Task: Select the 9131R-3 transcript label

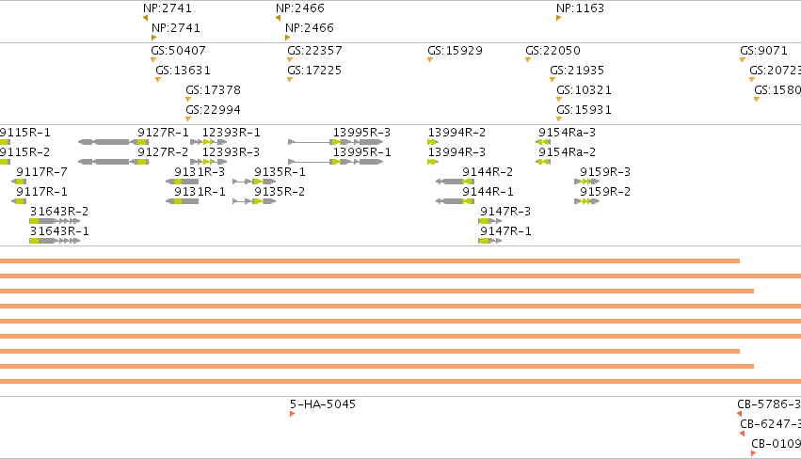Action: coord(200,172)
